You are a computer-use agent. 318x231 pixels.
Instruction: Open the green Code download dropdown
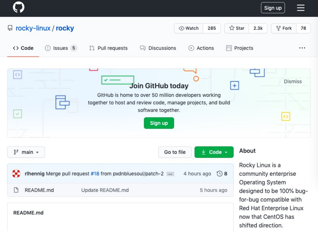coord(214,152)
